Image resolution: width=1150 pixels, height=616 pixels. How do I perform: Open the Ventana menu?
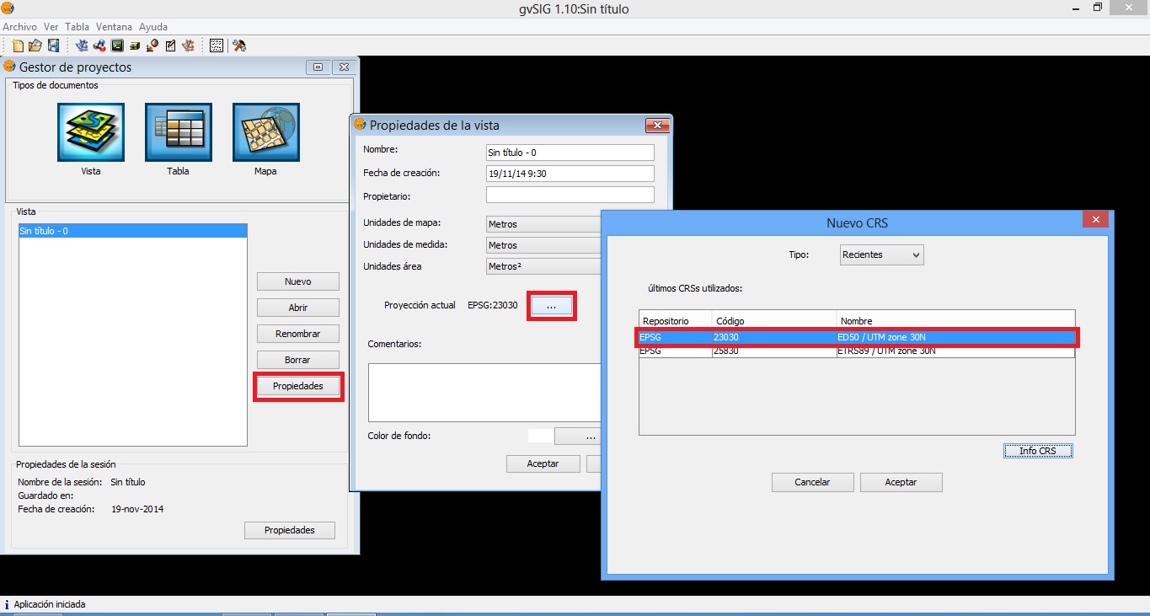(114, 27)
